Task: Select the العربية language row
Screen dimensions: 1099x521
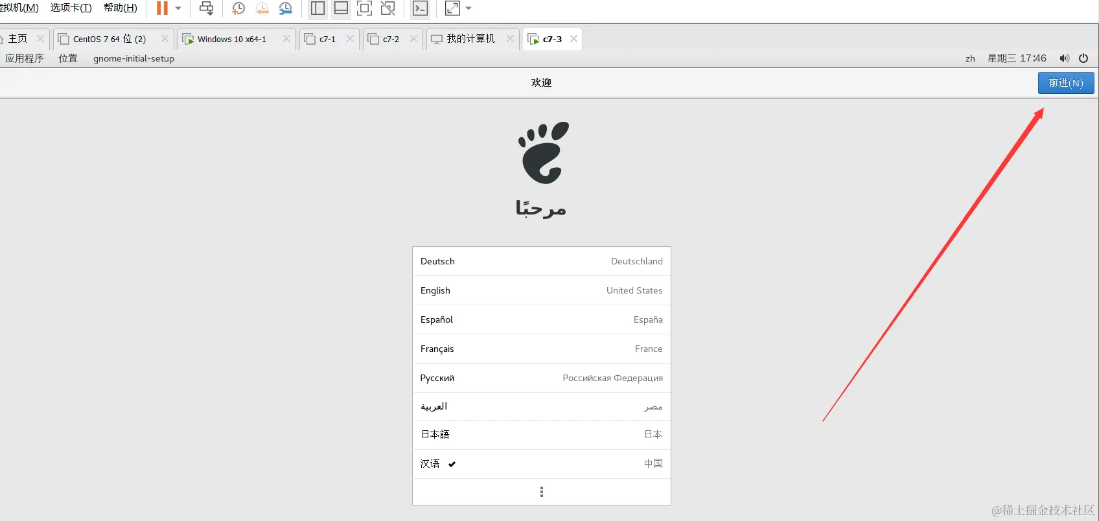Action: 542,406
